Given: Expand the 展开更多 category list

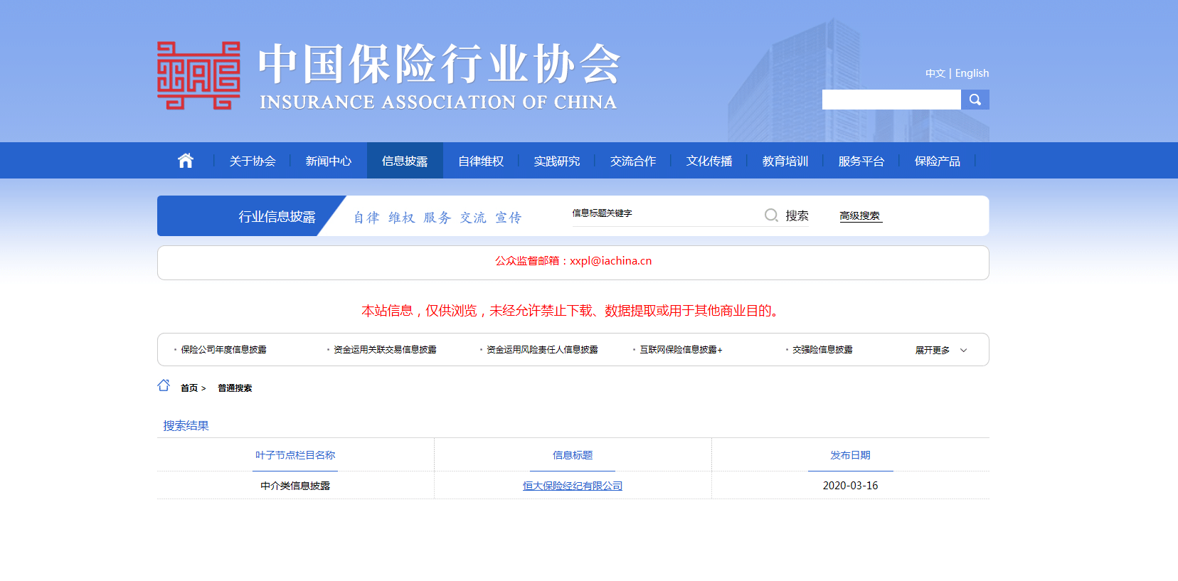Looking at the screenshot, I should tap(940, 350).
